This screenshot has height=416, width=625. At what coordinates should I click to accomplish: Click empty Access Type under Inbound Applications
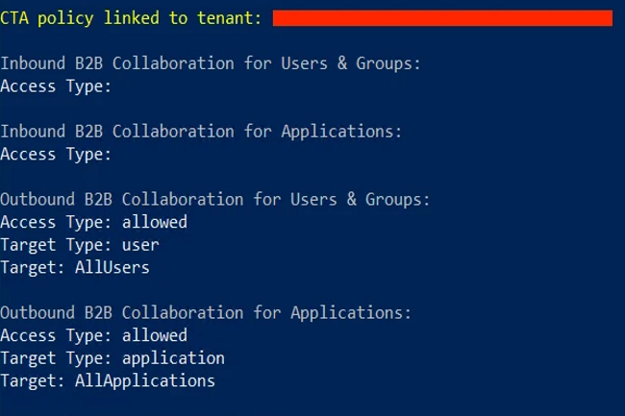pyautogui.click(x=56, y=154)
